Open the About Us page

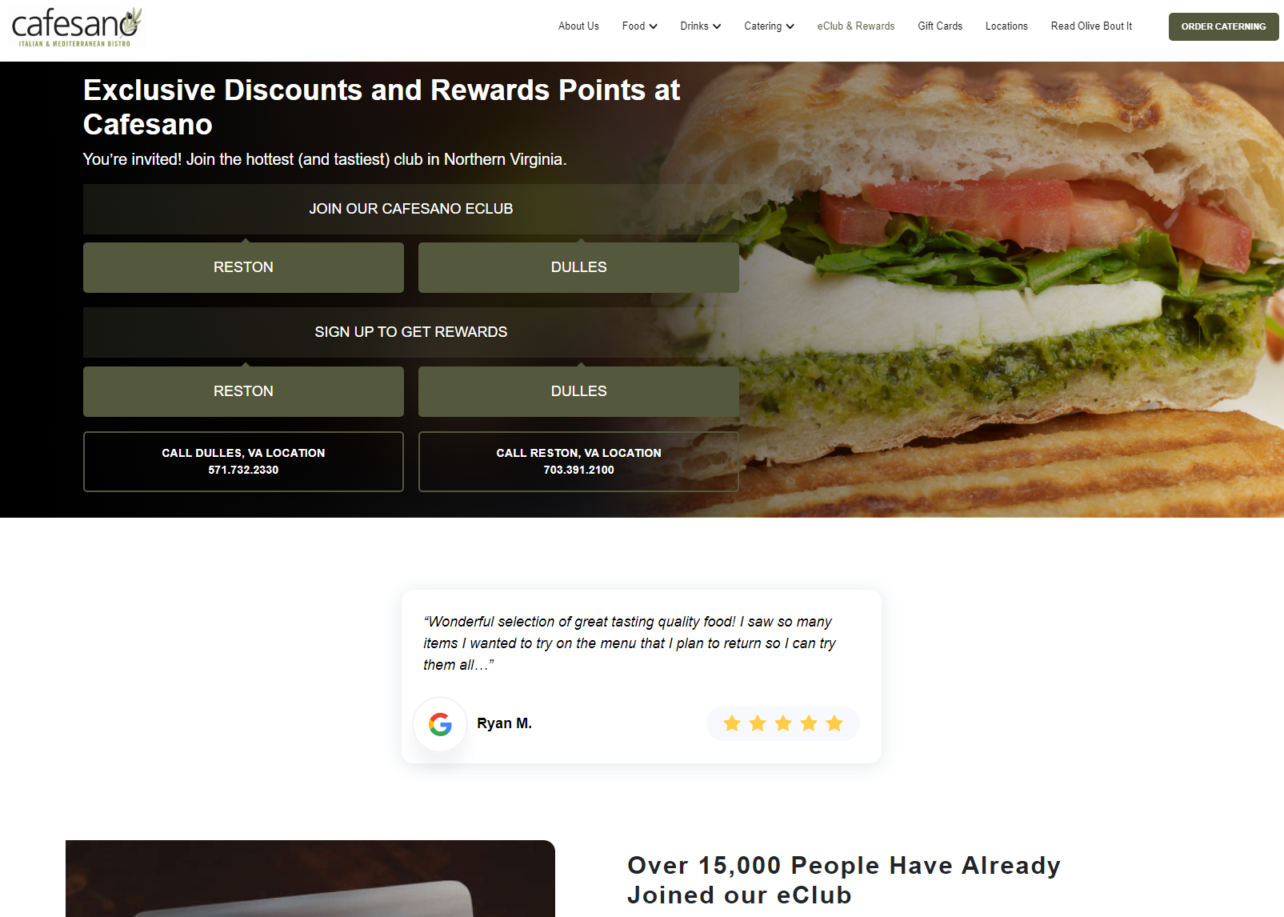click(x=578, y=26)
